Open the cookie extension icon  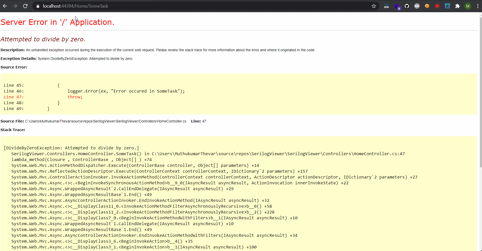(427, 6)
